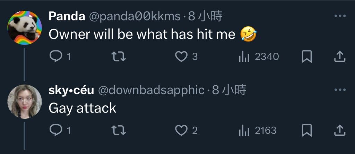Bookmark Panda's tweet
Viewport: 355px width, 154px height.
[x=307, y=56]
